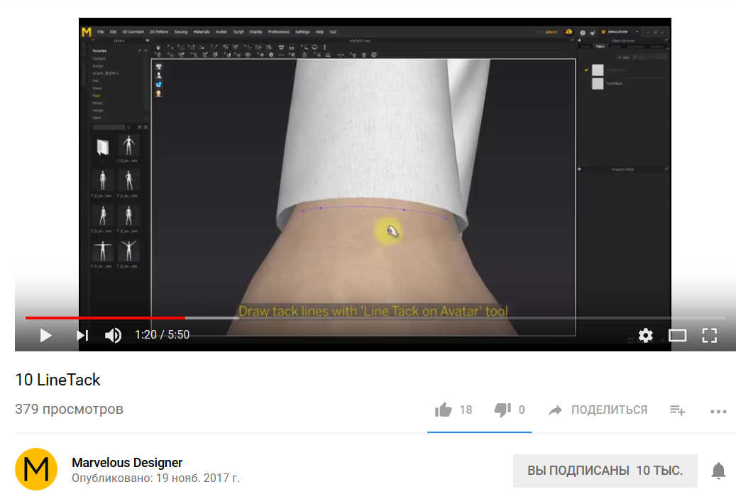Click the Опубликовано: 19 нояб. 2017 г. date
This screenshot has height=499, width=736.
pos(155,478)
